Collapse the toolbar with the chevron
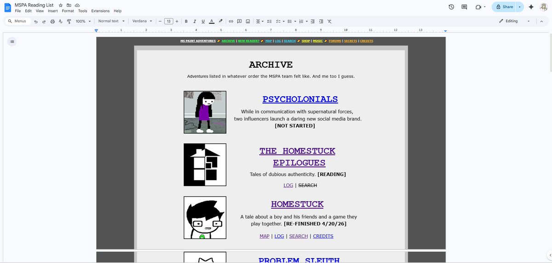This screenshot has width=552, height=263. (541, 21)
